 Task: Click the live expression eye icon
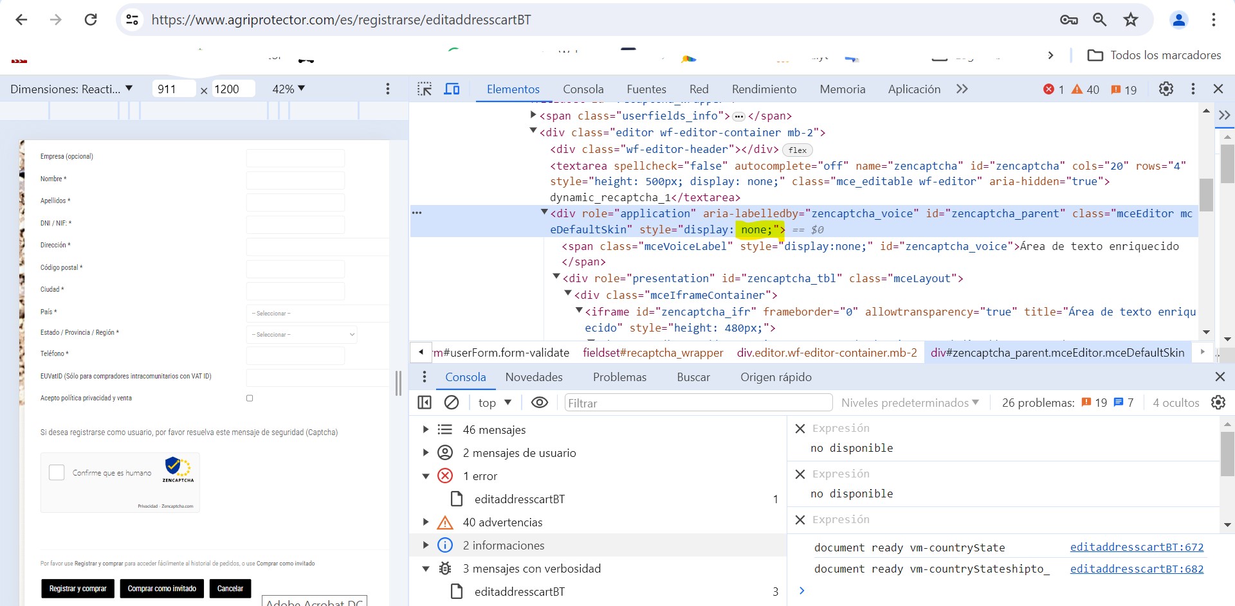coord(539,402)
